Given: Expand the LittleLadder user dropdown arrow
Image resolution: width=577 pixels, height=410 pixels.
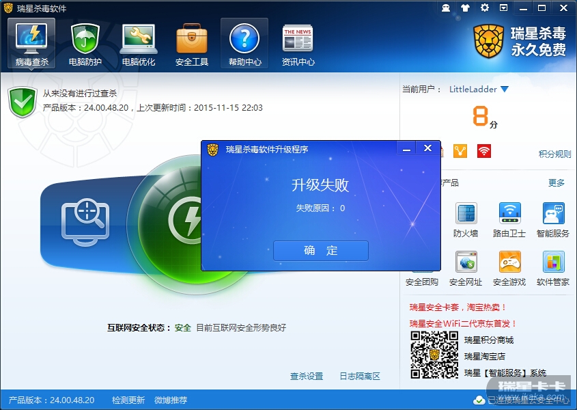Looking at the screenshot, I should click(505, 89).
